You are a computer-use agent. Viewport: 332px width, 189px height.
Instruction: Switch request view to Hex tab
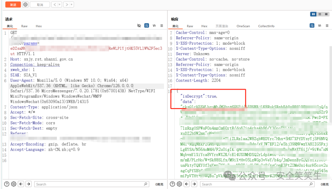[39, 26]
